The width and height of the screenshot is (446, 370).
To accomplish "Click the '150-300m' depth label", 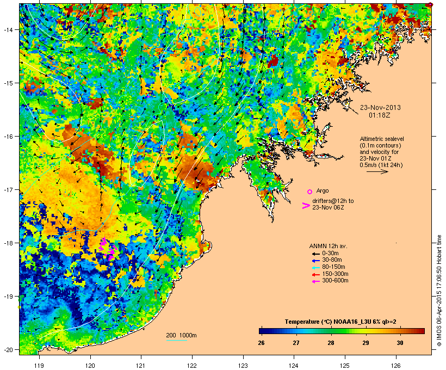I will 335,274.
